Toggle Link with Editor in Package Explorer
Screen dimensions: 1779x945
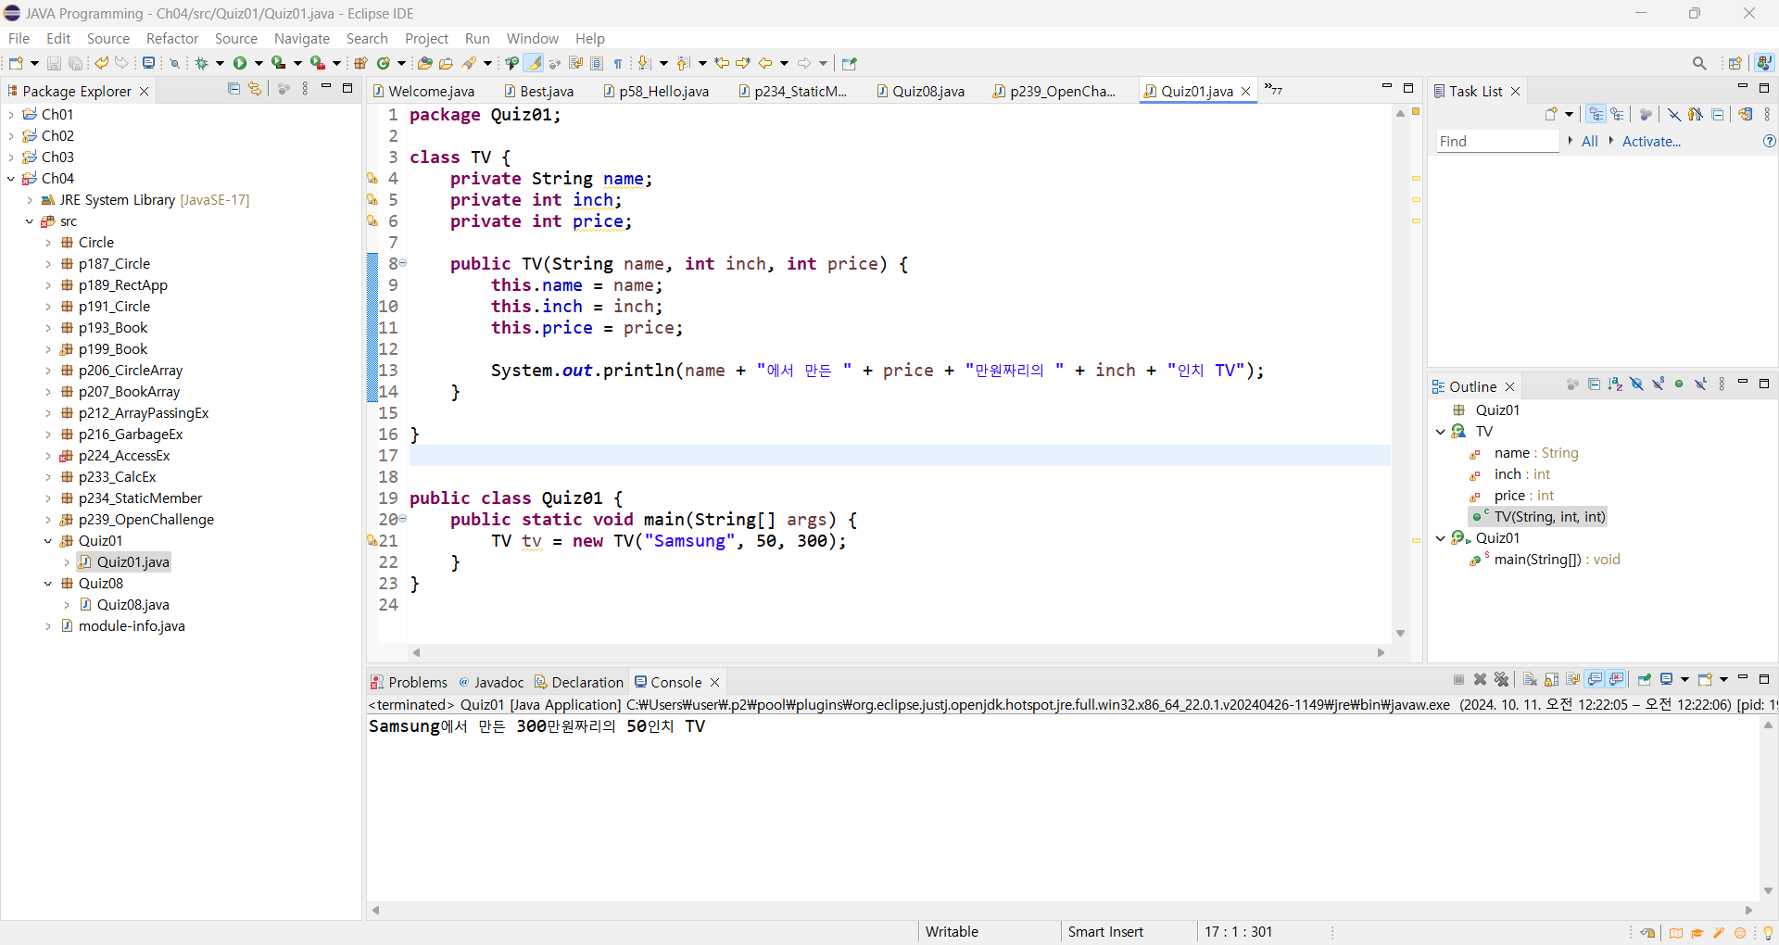(255, 89)
